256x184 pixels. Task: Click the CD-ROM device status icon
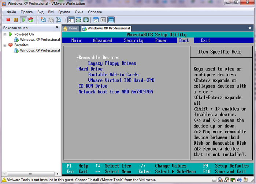(x=220, y=180)
